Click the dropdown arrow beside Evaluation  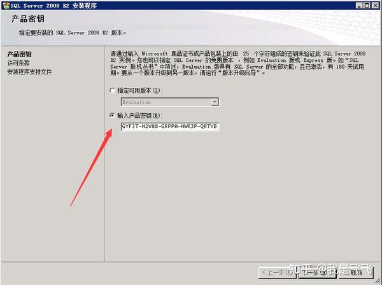(215, 102)
